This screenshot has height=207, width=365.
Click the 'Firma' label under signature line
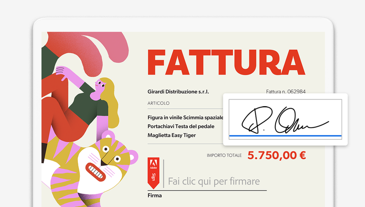[x=155, y=195]
